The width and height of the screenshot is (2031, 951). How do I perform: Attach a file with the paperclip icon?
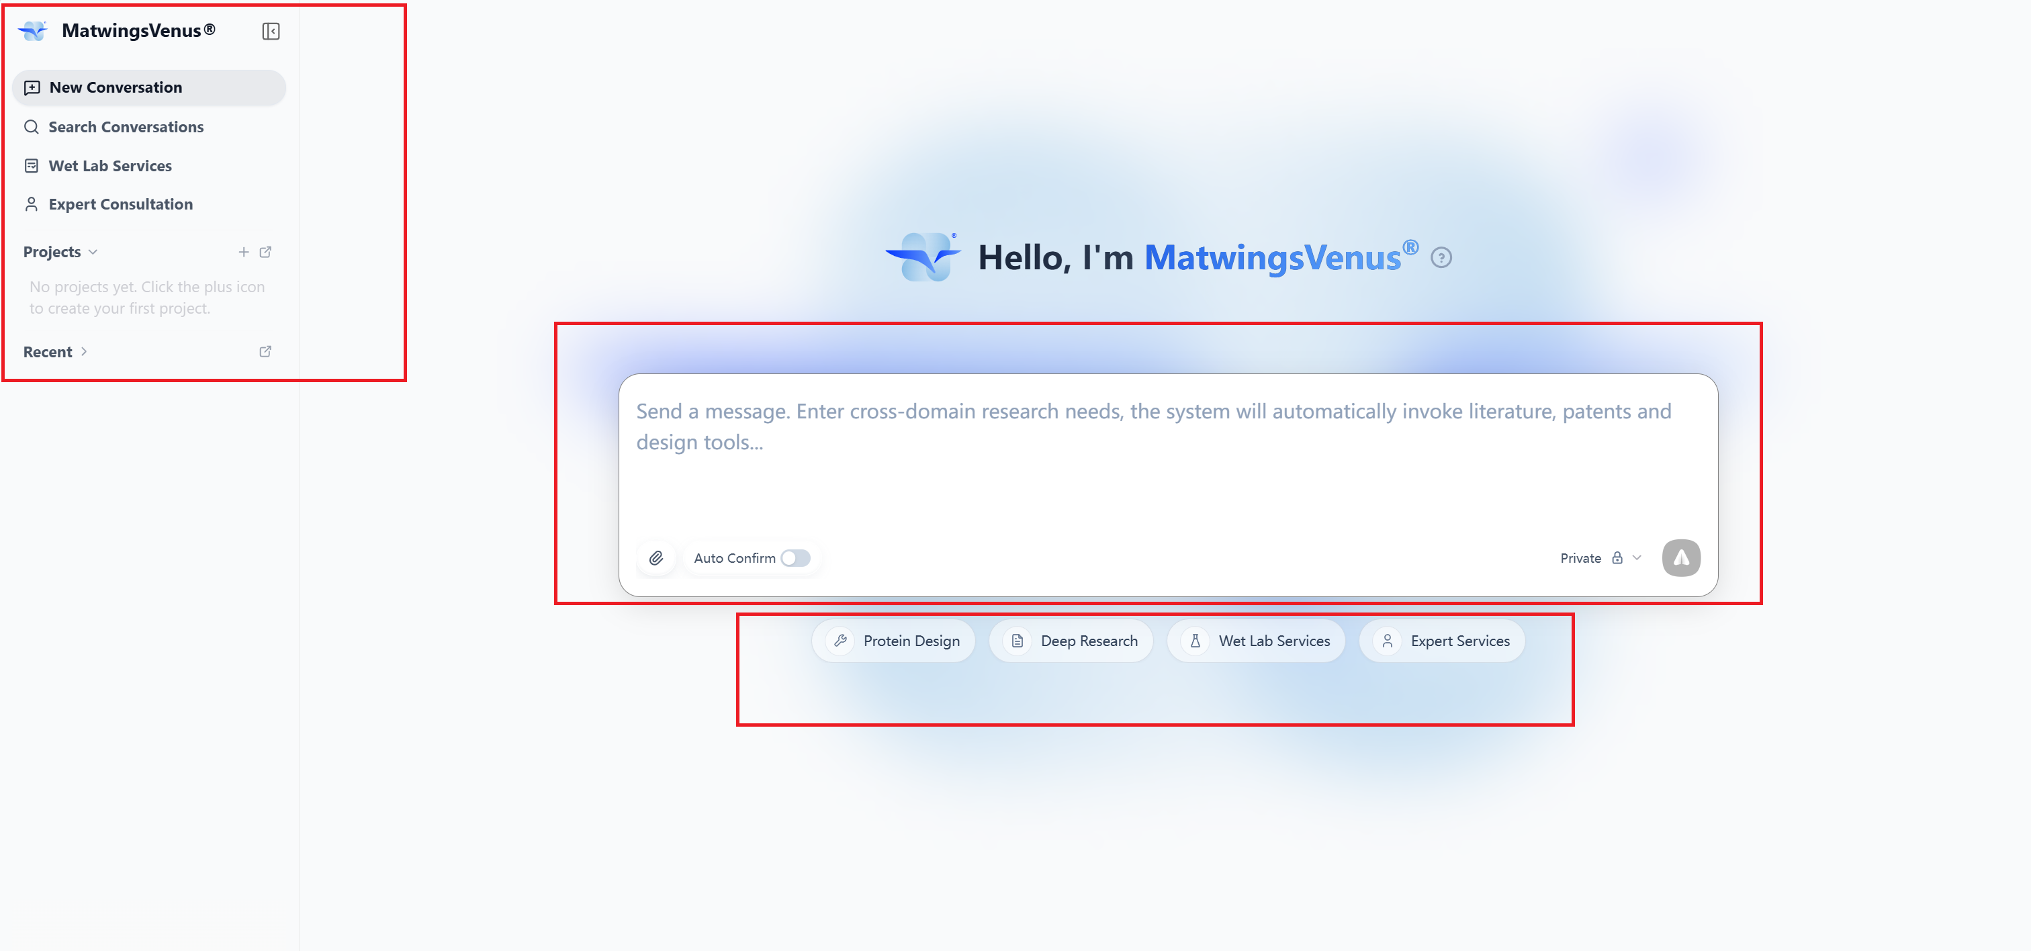tap(656, 557)
